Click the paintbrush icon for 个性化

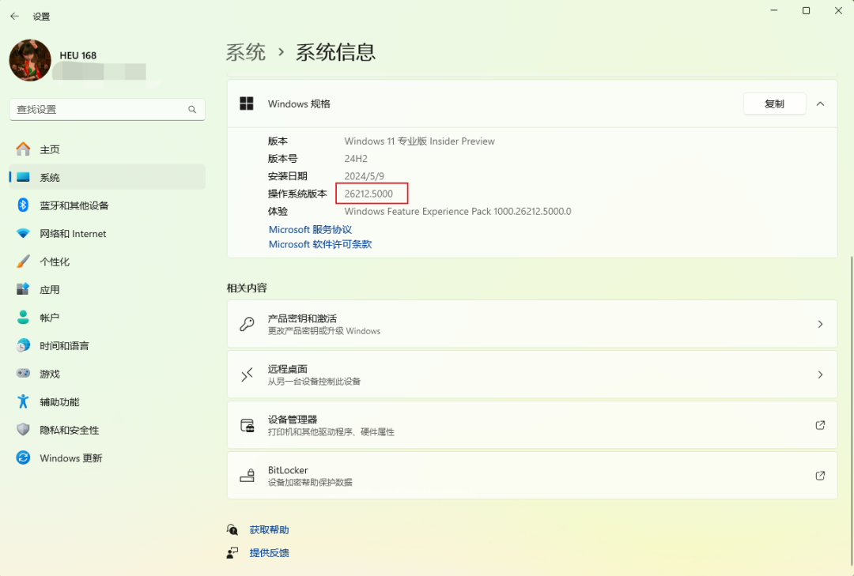[x=23, y=262]
